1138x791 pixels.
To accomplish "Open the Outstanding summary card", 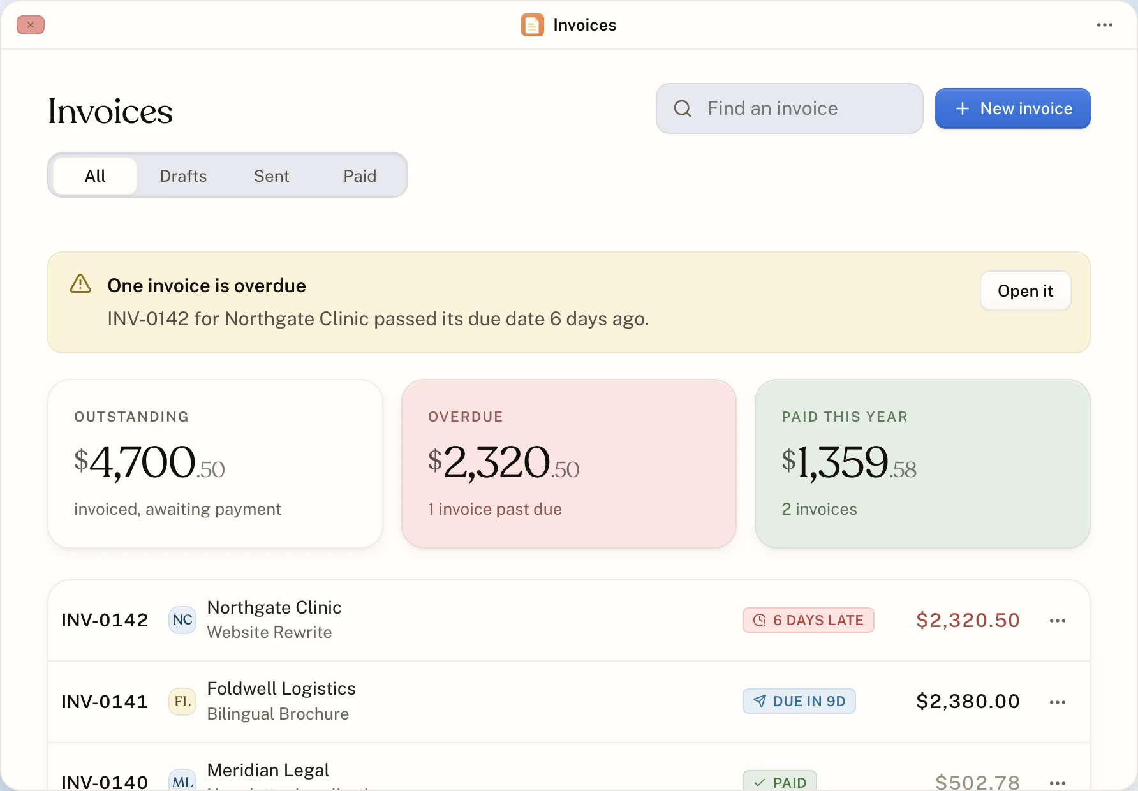I will coord(216,464).
